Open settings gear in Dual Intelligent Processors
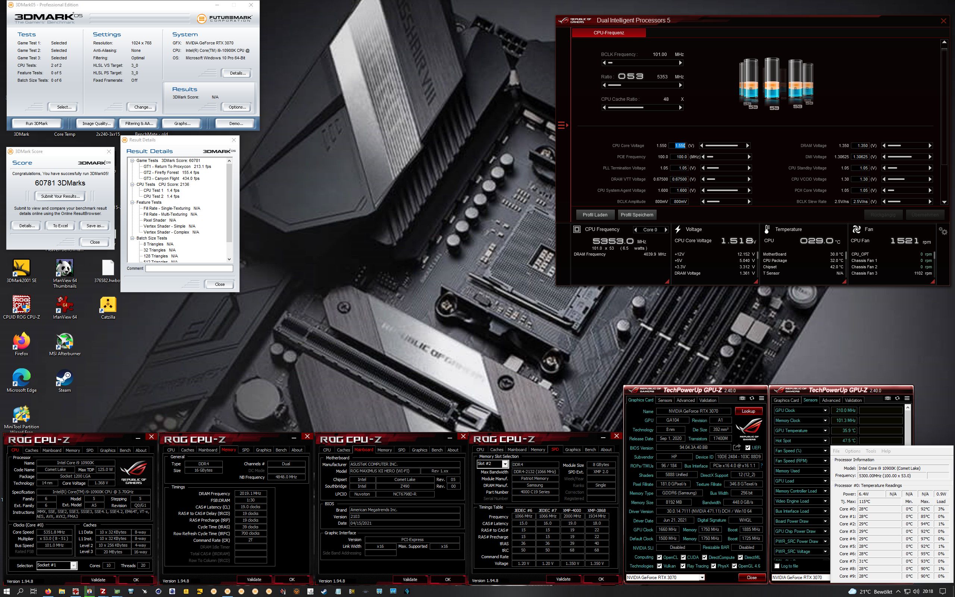The image size is (955, 597). (x=943, y=231)
